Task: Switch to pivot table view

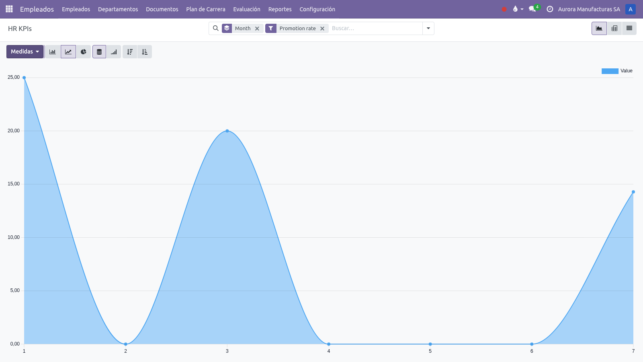Action: (614, 28)
